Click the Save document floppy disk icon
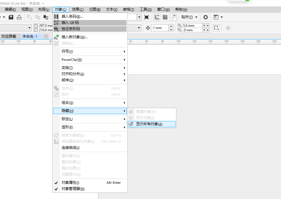The image size is (281, 199). point(11,17)
